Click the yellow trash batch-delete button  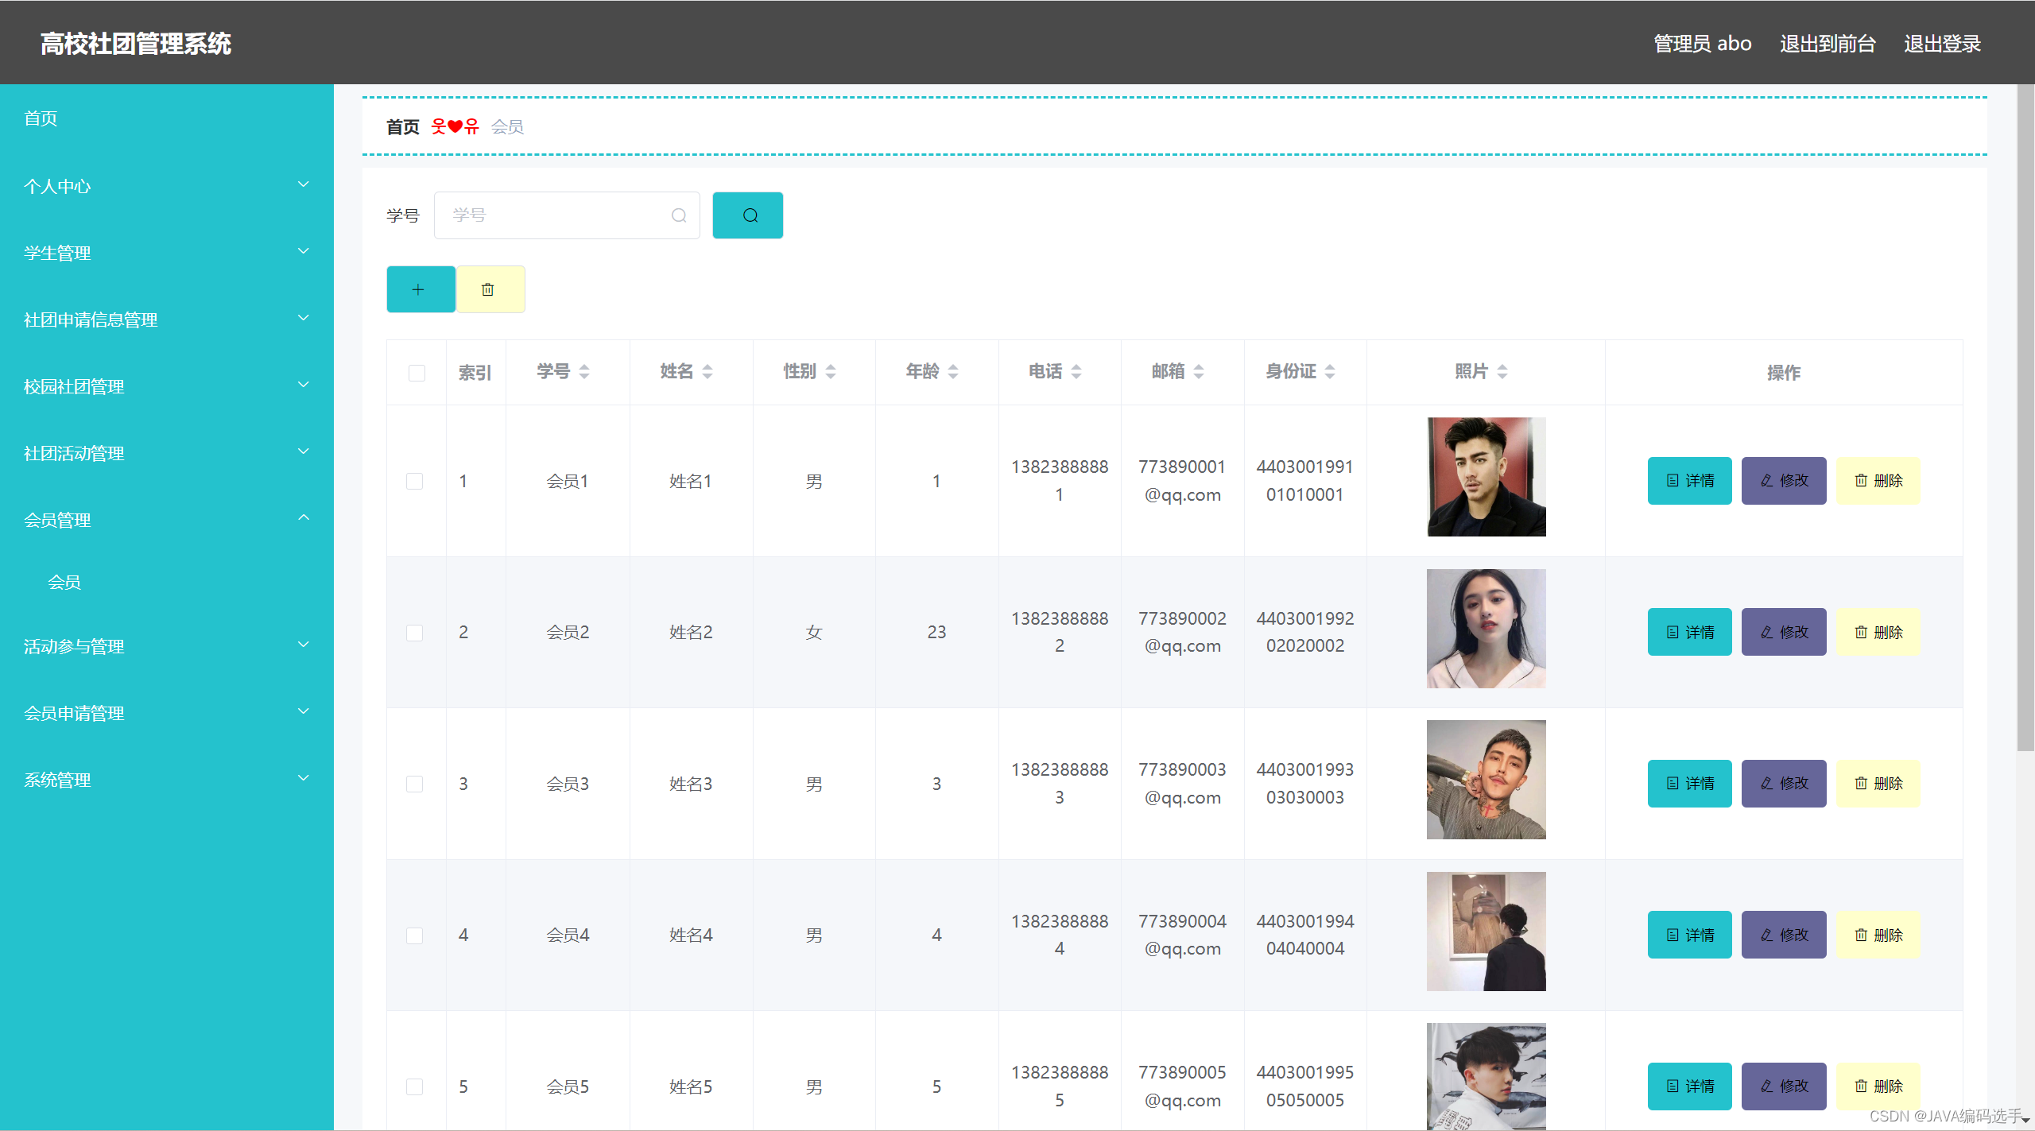(490, 289)
